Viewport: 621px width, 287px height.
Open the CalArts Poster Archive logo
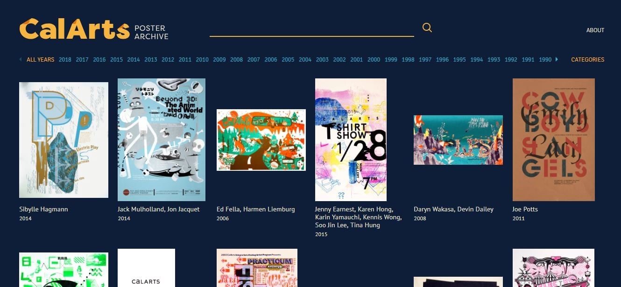click(94, 29)
